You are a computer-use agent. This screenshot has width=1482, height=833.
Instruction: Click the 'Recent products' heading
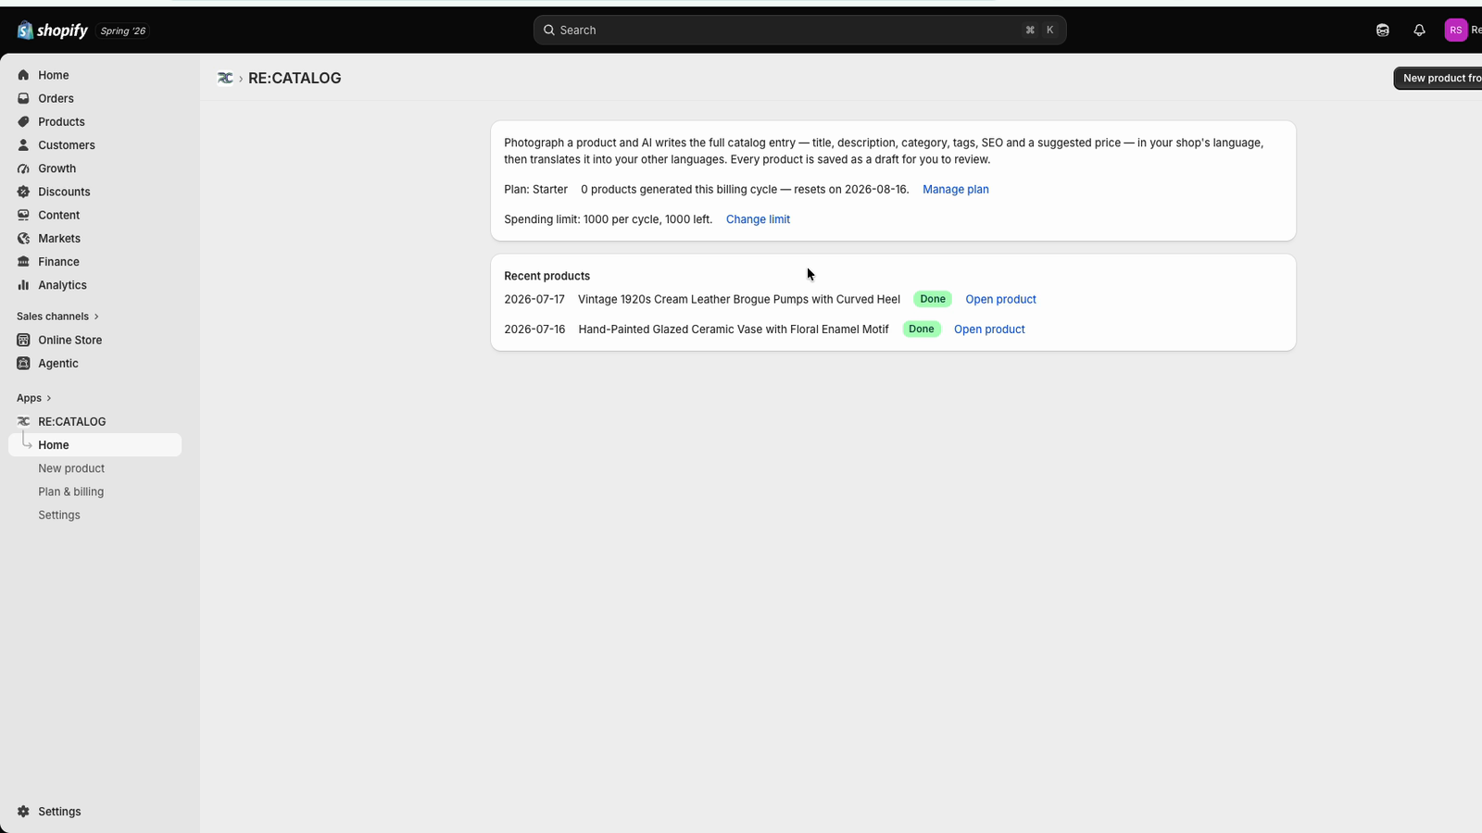point(546,276)
